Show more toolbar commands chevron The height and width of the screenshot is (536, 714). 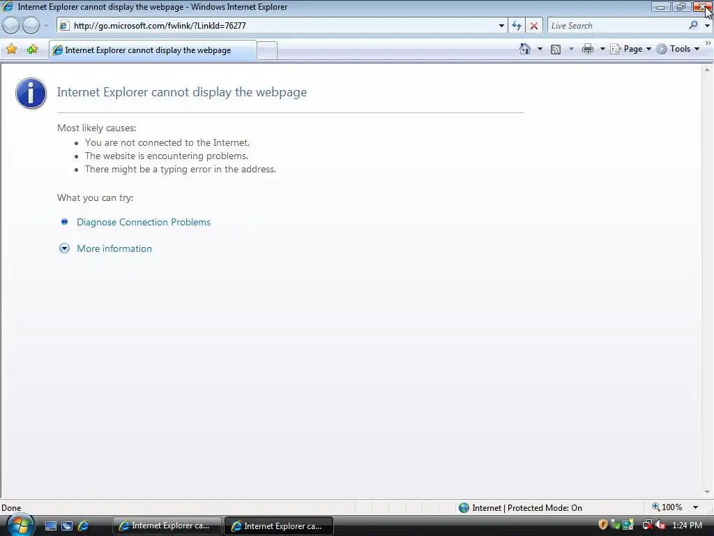[708, 43]
